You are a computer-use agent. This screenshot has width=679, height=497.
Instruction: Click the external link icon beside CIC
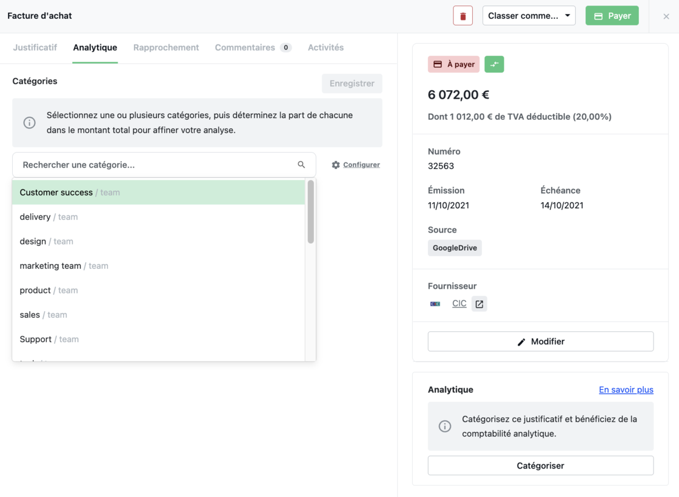point(479,304)
